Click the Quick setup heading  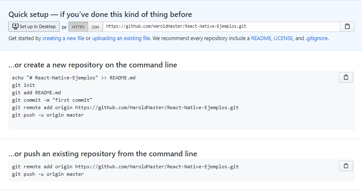click(x=100, y=14)
